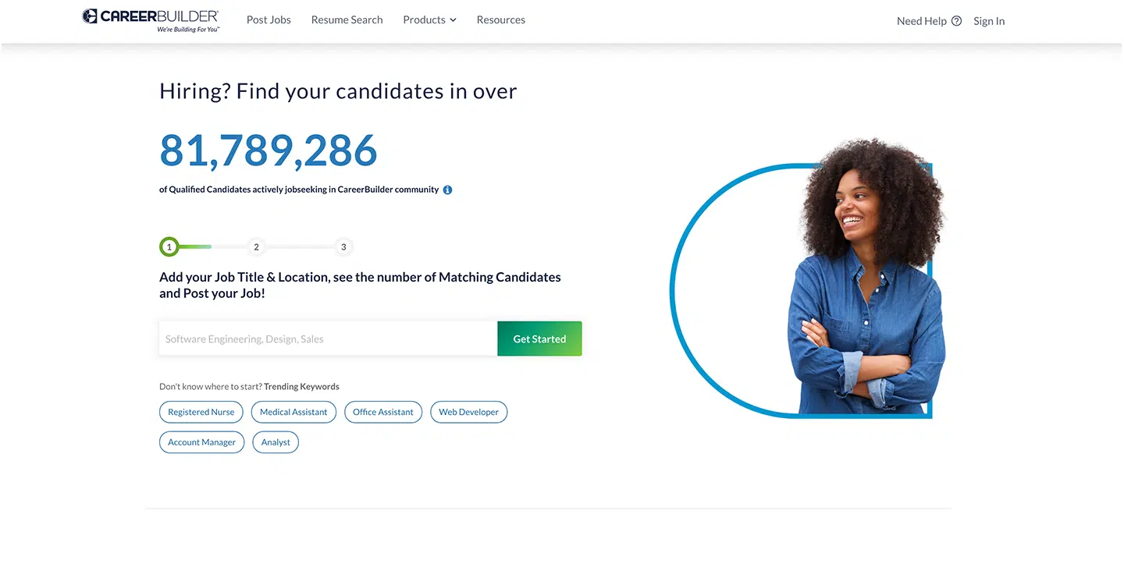Jump to step 2 in progress indicator
The height and width of the screenshot is (578, 1124).
pos(256,247)
